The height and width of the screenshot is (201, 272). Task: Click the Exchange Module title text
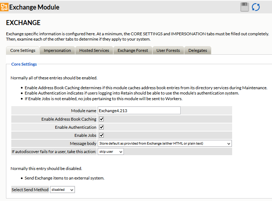coord(34,7)
